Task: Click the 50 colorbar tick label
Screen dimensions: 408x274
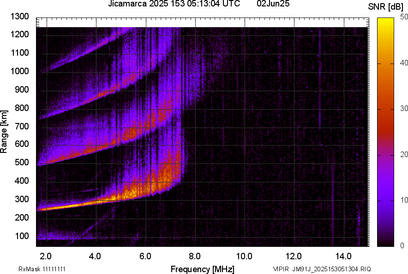Action: 404,17
